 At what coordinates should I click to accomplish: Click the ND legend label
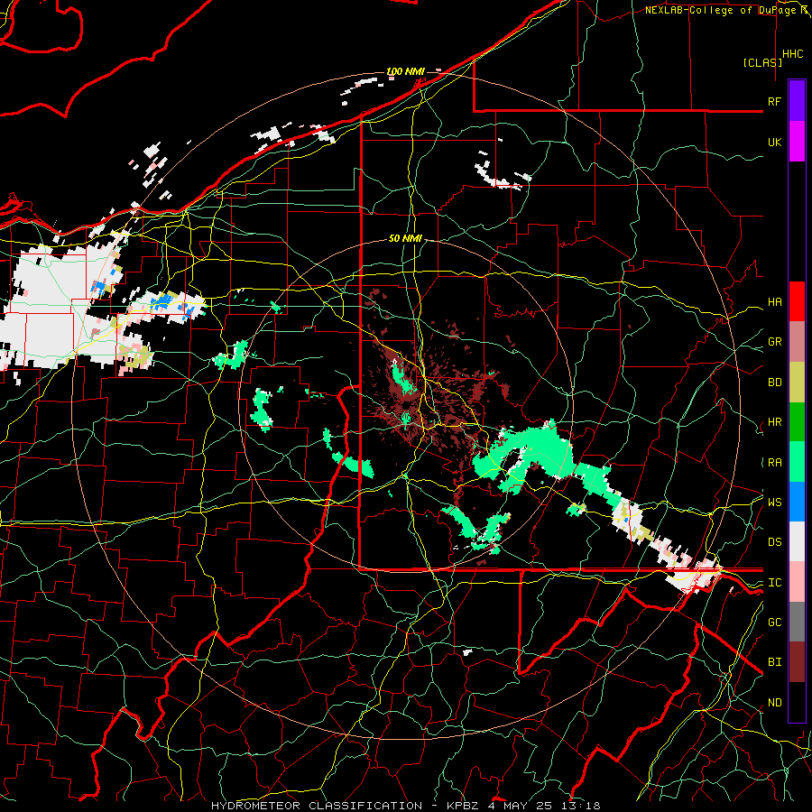click(774, 703)
